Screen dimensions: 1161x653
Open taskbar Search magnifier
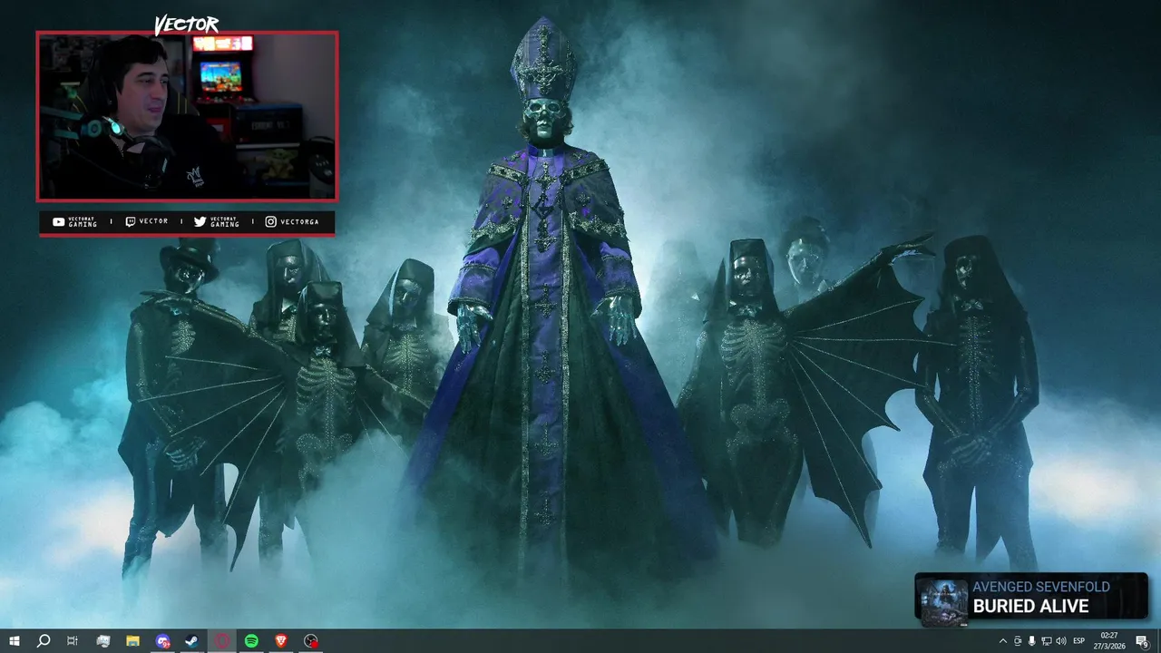pos(43,641)
